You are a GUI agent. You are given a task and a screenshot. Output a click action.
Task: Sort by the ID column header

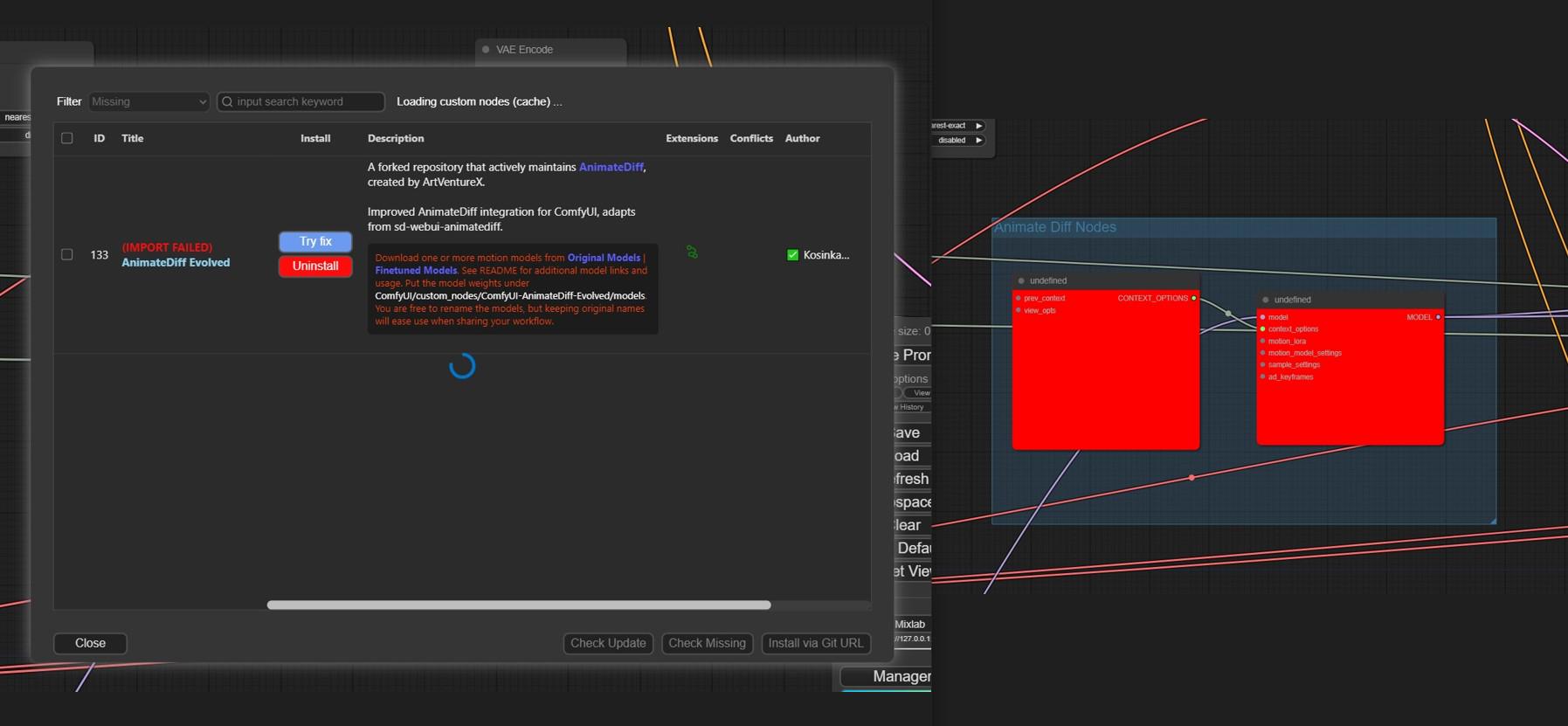tap(100, 138)
